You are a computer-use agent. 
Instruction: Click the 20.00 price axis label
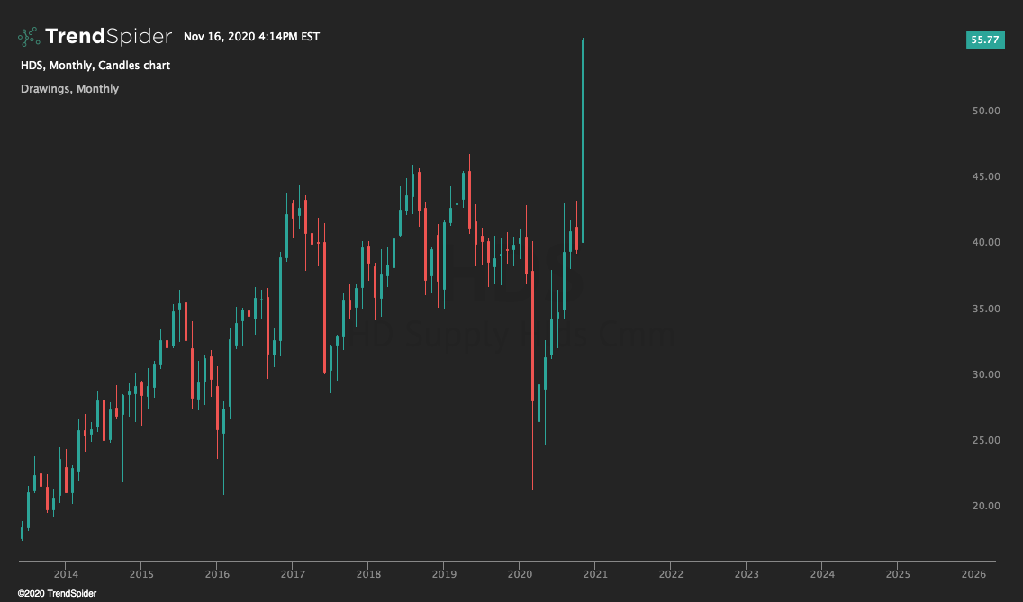coord(986,506)
